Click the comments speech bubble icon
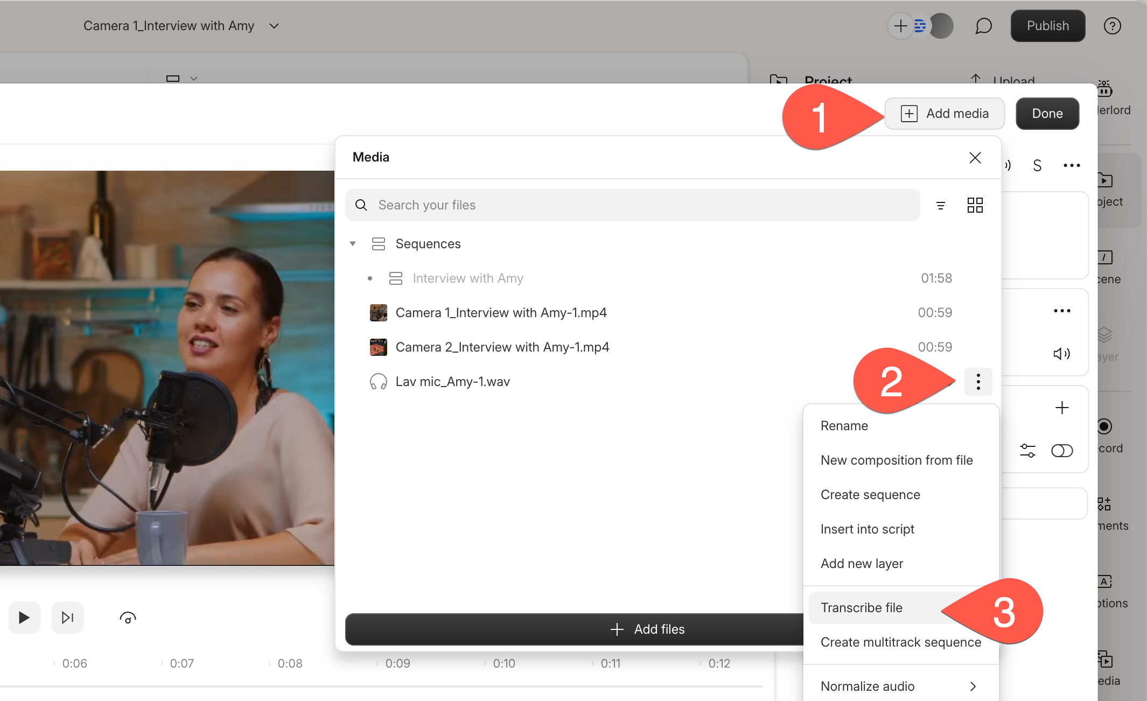Viewport: 1147px width, 701px height. pos(983,26)
